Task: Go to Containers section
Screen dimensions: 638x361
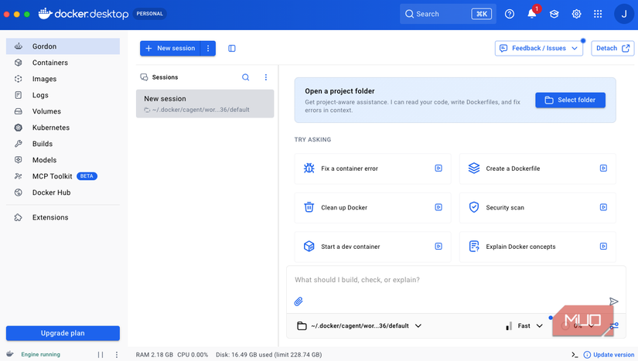Action: pyautogui.click(x=63, y=63)
